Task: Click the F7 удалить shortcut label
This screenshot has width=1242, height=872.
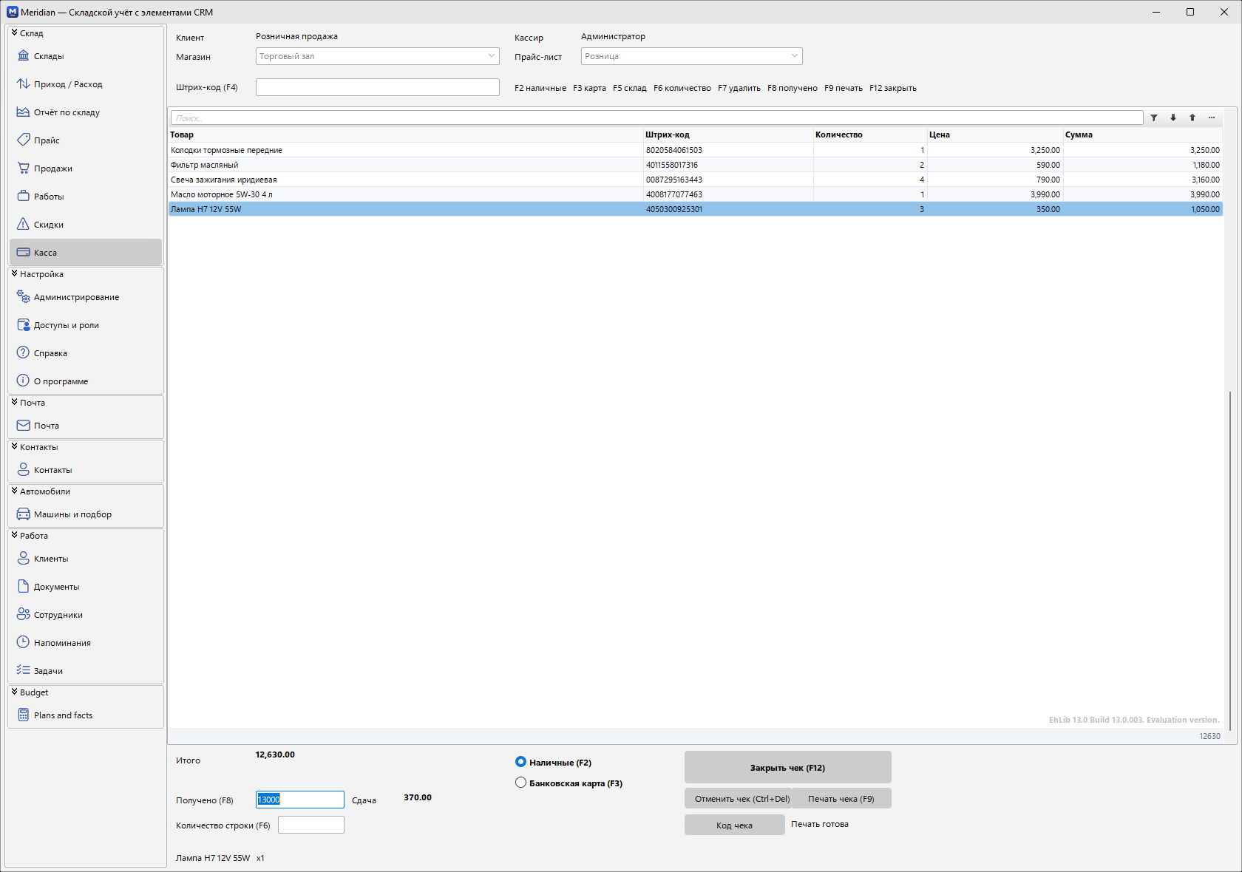Action: pos(739,88)
